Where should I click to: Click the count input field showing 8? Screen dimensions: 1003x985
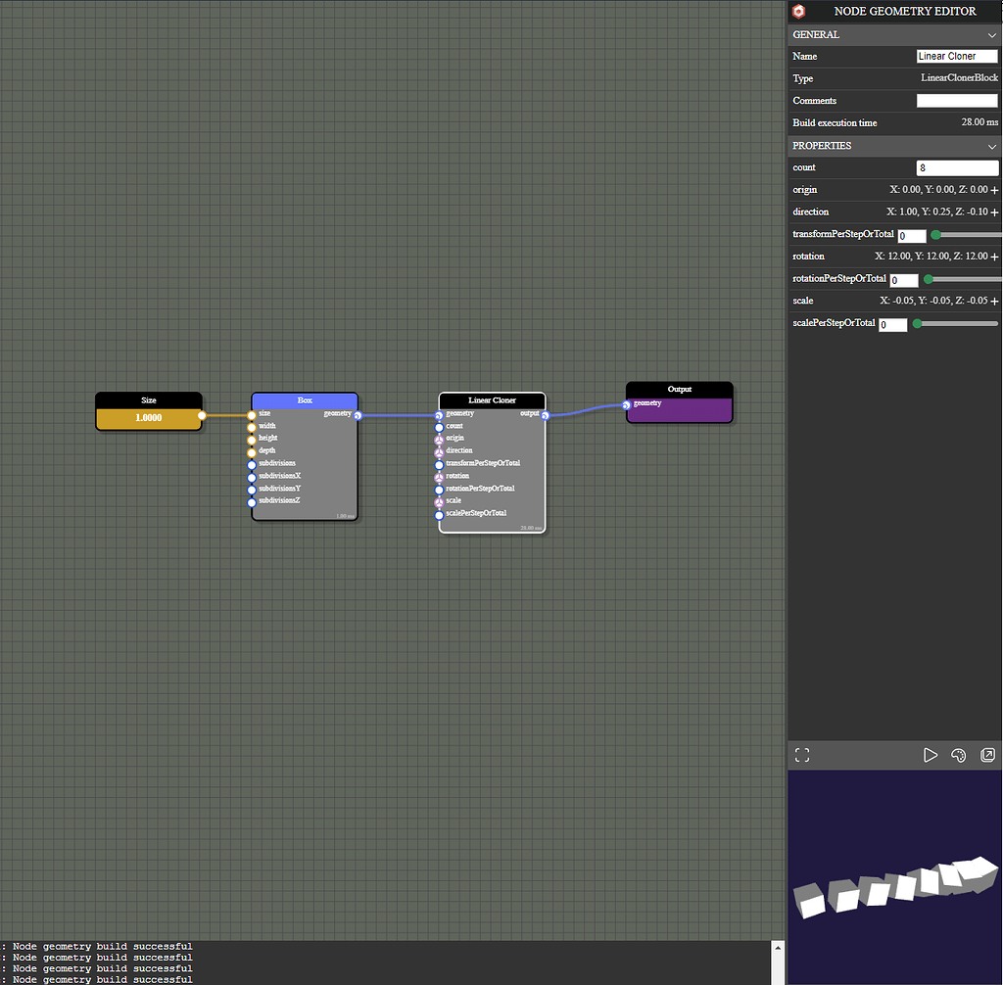pyautogui.click(x=957, y=166)
